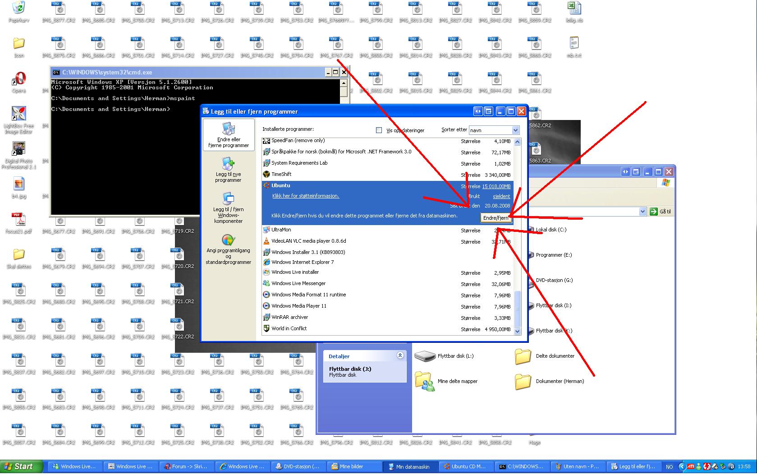
Task: Switch to Ubuntu CD M... taskbar button
Action: coord(466,467)
